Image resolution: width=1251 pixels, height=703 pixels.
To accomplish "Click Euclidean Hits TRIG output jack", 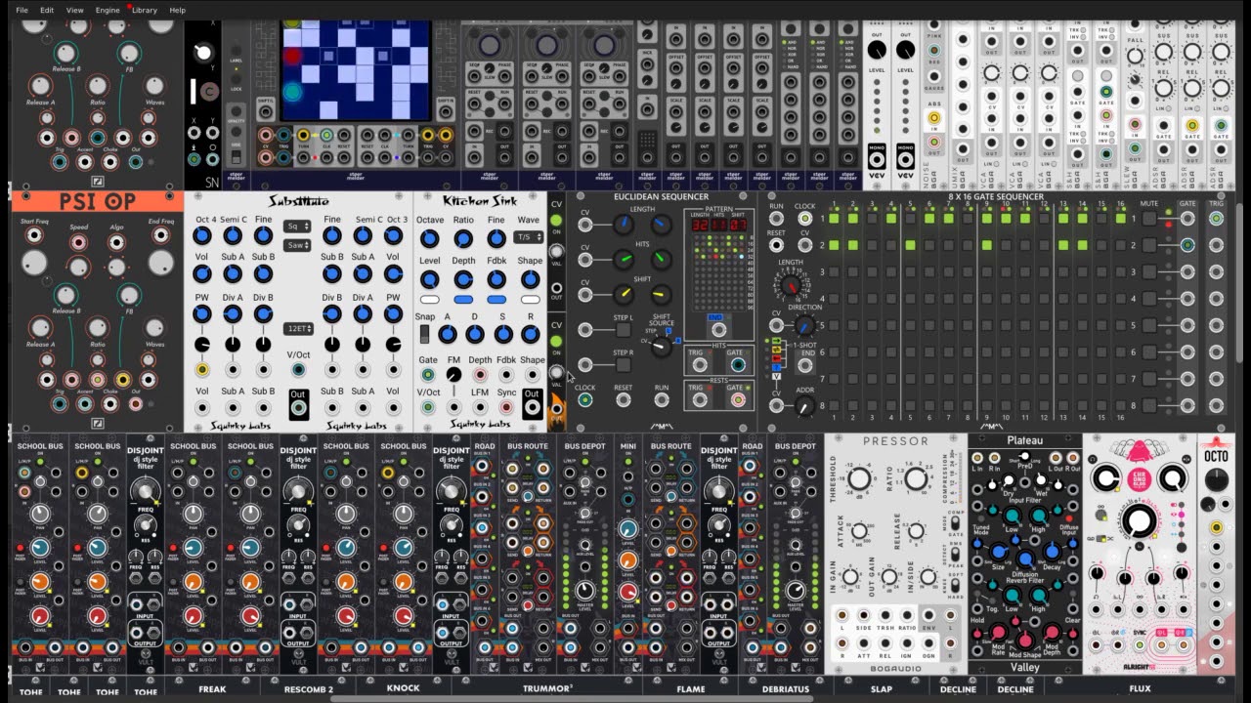I will coord(699,365).
